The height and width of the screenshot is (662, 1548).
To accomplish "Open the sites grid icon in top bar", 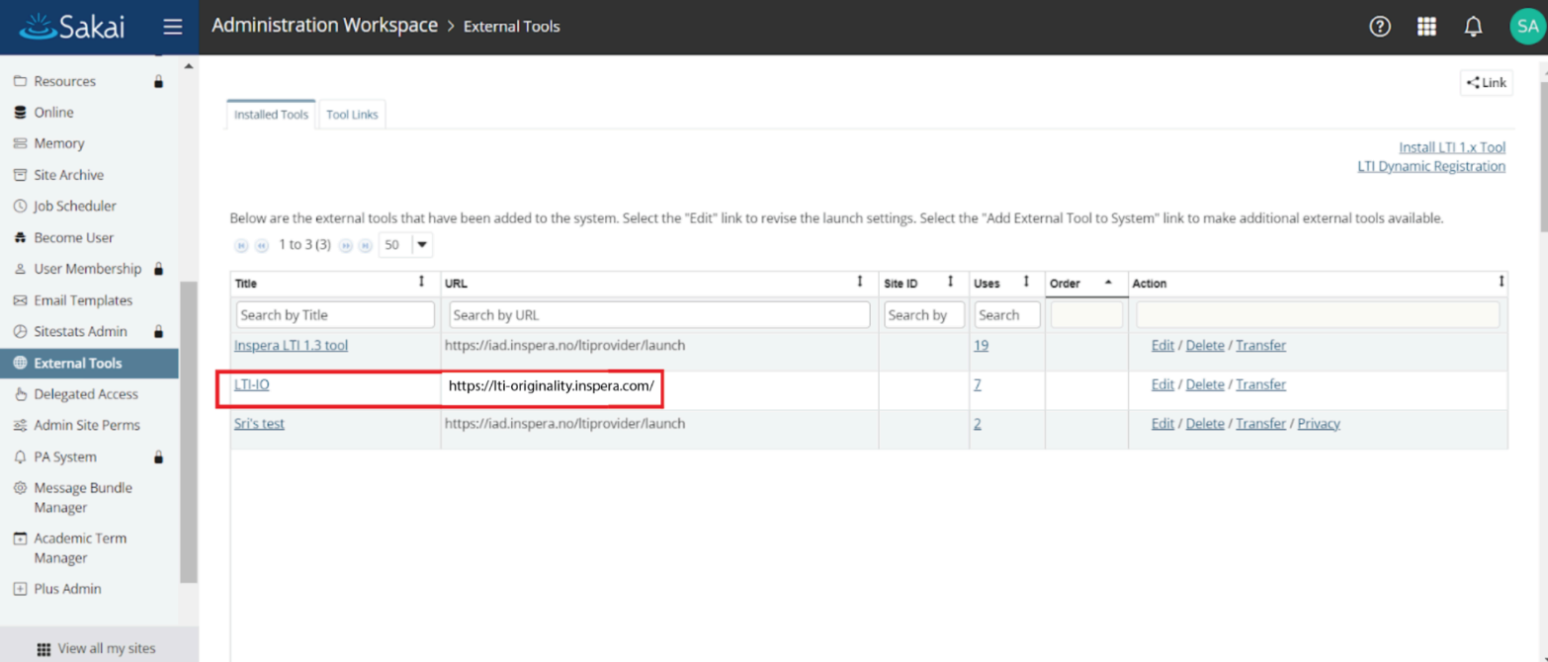I will (1426, 27).
